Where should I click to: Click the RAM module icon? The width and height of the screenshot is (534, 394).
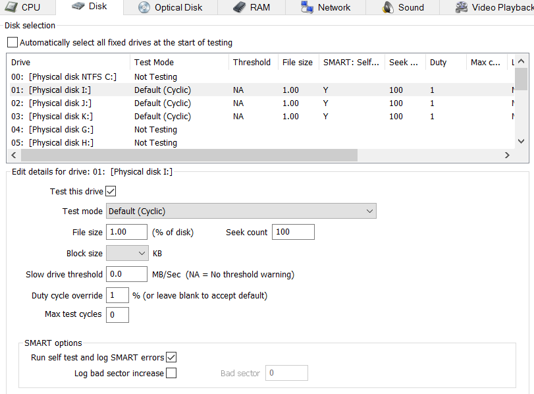click(239, 7)
